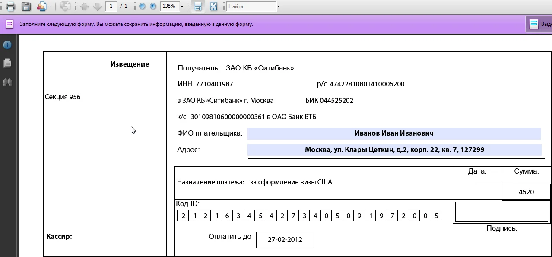The image size is (552, 257).
Task: Click the page number field
Action: [111, 6]
